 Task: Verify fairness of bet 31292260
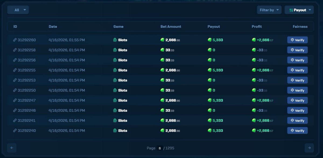(x=297, y=40)
